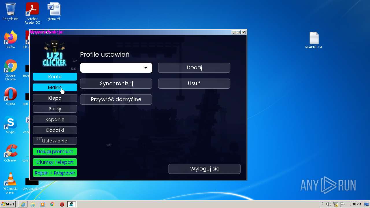Click the green Usługi premium button
Viewport: 370px width, 208px height.
pos(55,151)
